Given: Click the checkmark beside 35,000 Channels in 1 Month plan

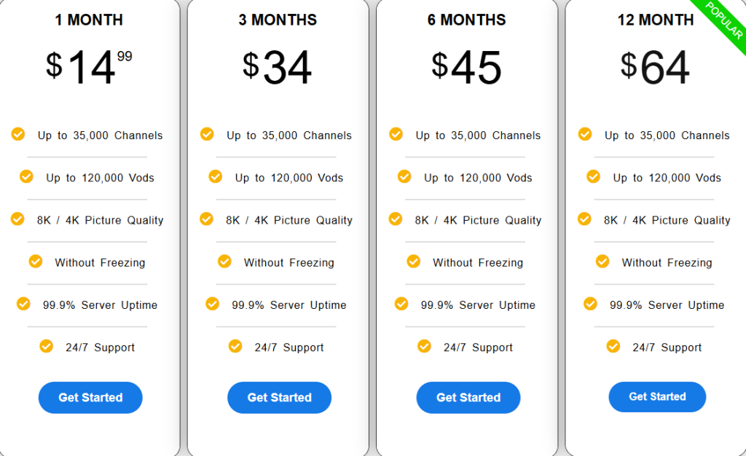Looking at the screenshot, I should tap(17, 135).
